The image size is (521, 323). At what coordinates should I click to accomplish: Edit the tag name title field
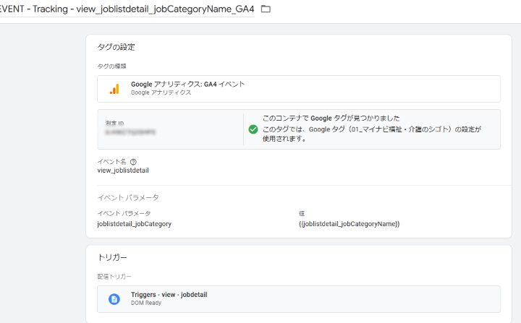click(x=127, y=9)
